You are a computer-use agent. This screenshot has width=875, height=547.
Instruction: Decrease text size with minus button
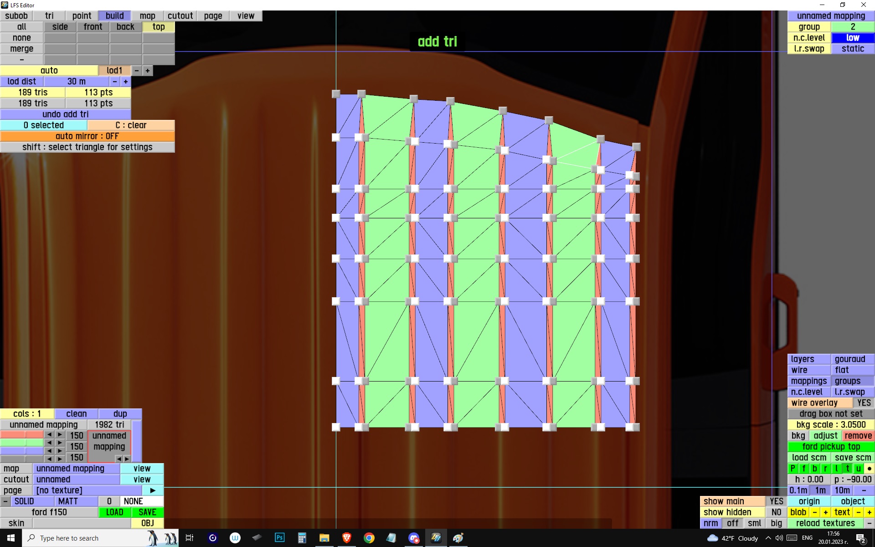858,512
